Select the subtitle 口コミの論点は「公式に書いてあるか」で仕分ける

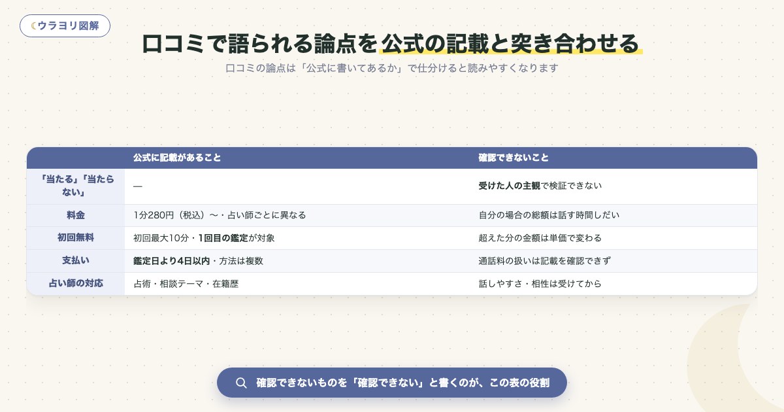coord(392,68)
